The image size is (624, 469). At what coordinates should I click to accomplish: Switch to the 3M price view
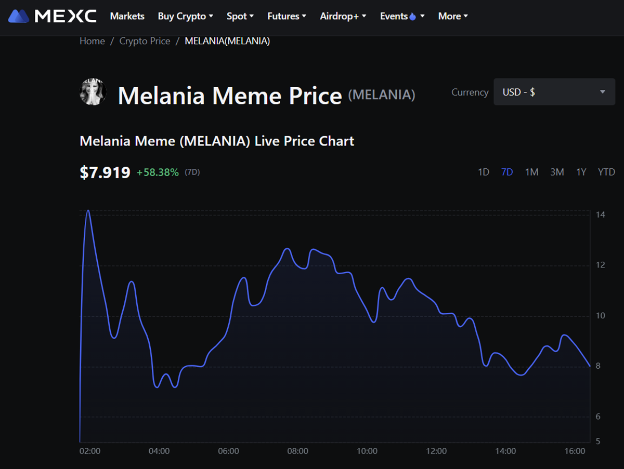(x=556, y=172)
